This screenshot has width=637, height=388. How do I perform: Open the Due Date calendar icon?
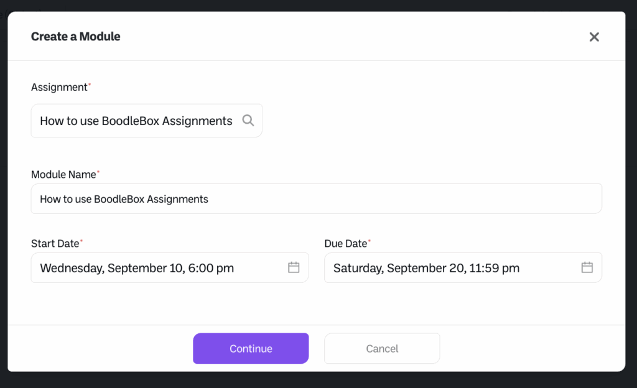pyautogui.click(x=587, y=267)
